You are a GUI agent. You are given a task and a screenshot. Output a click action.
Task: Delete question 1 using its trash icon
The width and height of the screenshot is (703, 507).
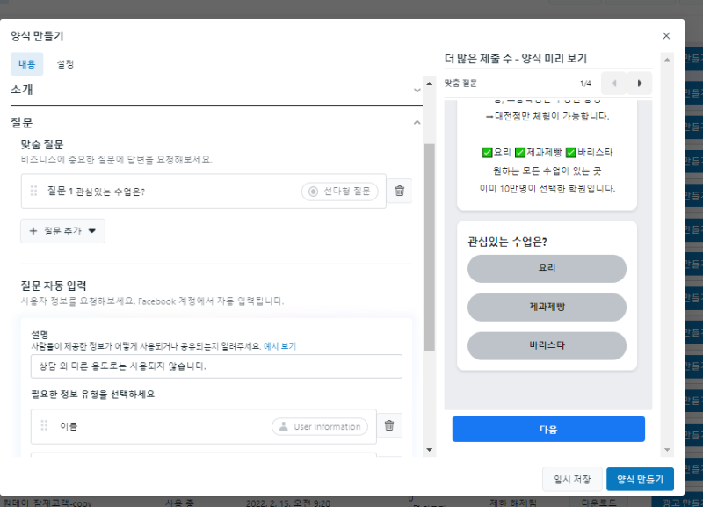click(400, 190)
